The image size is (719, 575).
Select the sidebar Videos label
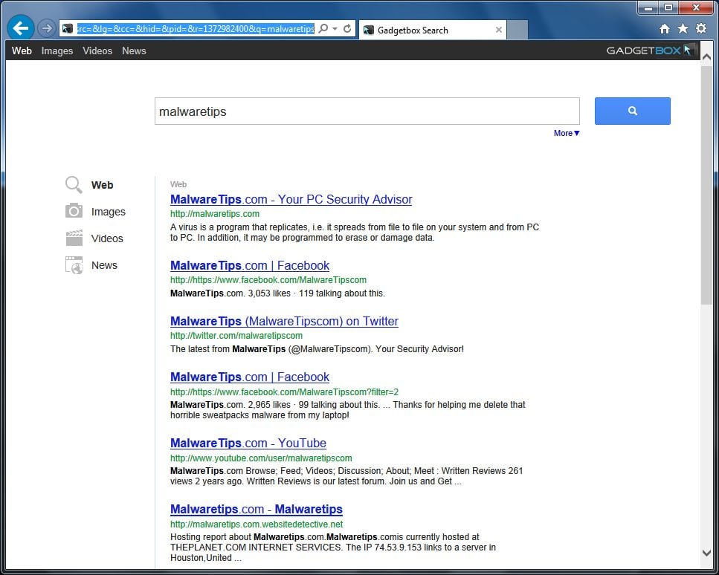[x=107, y=238]
